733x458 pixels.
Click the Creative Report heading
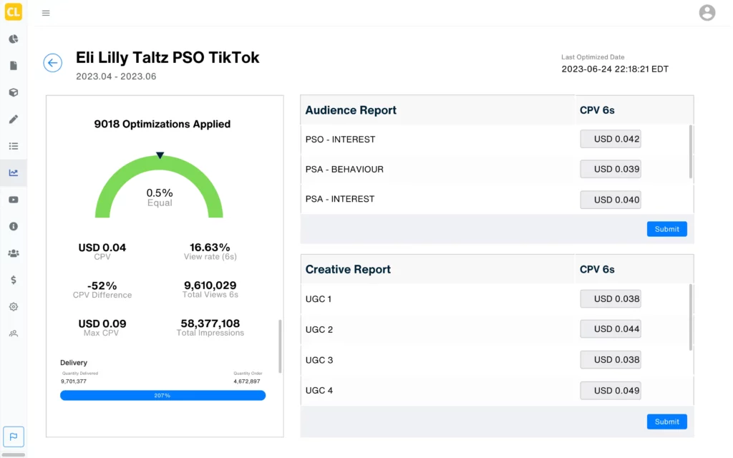click(x=348, y=270)
